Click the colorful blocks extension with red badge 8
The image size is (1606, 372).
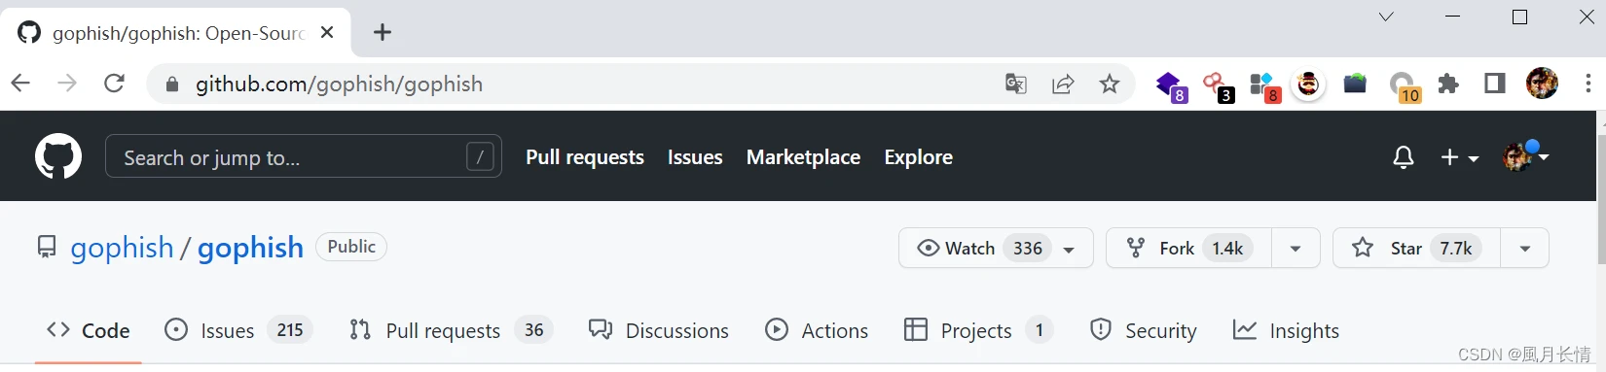1264,87
